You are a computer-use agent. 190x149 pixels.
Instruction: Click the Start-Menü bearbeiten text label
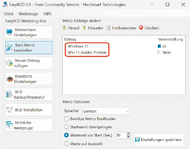coord(24,48)
